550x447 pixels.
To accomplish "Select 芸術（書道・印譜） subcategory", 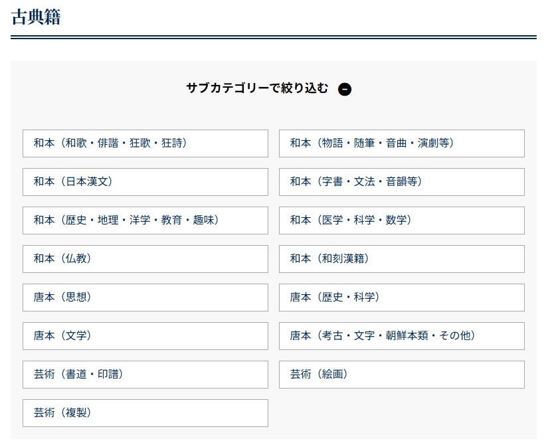I will 145,375.
